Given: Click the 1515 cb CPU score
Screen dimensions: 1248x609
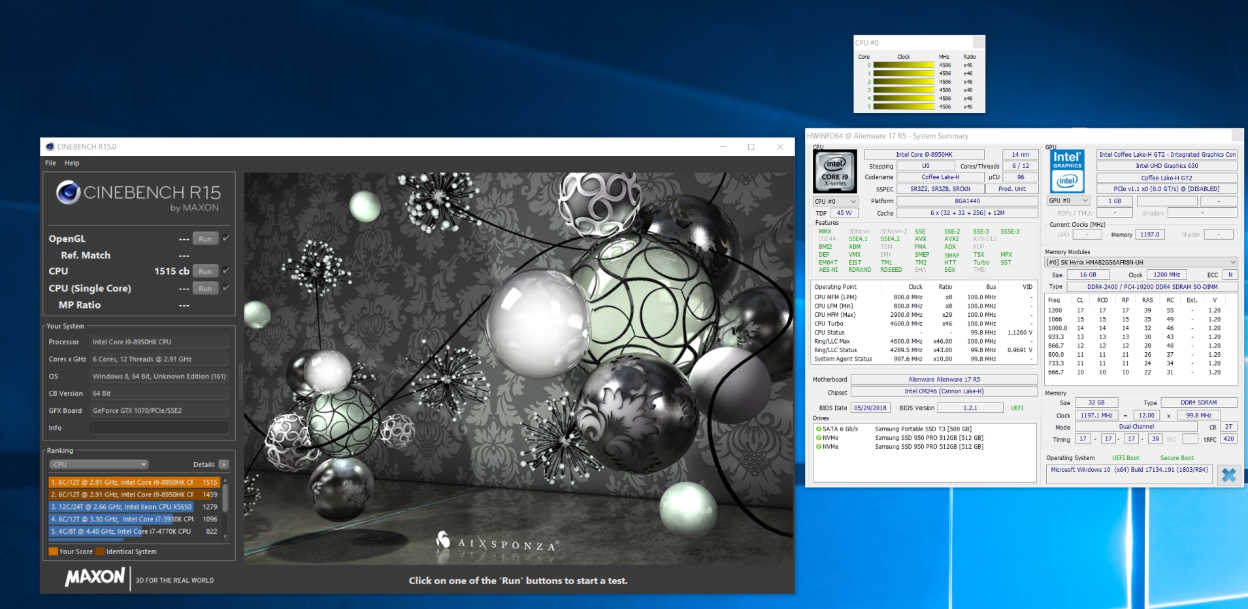Looking at the screenshot, I should coord(171,271).
